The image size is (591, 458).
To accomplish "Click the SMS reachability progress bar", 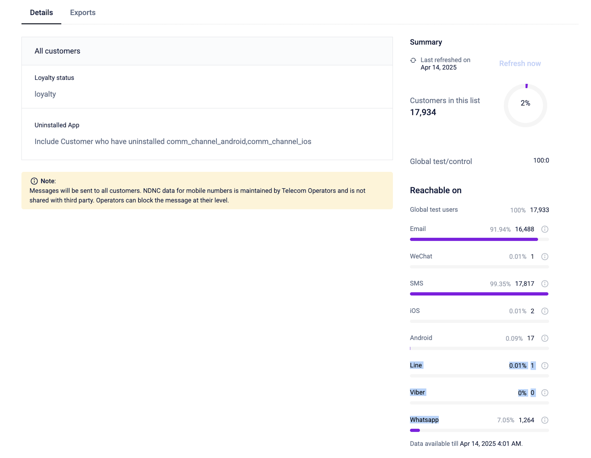I will click(479, 294).
